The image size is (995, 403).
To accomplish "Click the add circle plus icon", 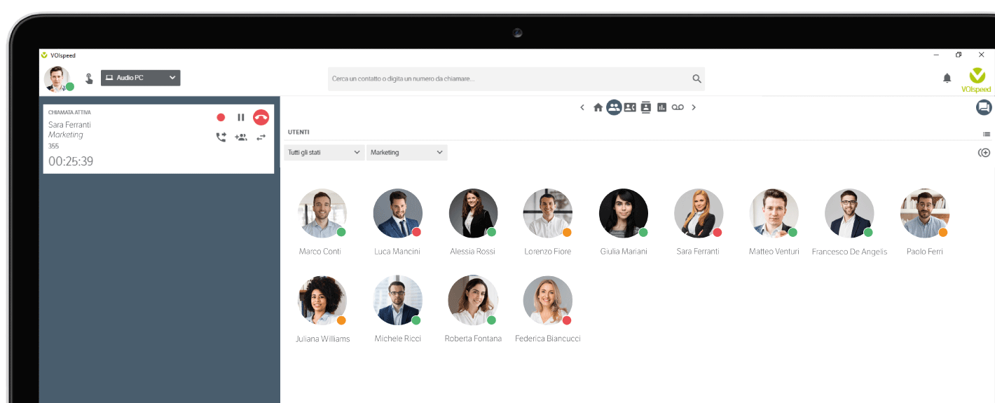I will coord(984,153).
